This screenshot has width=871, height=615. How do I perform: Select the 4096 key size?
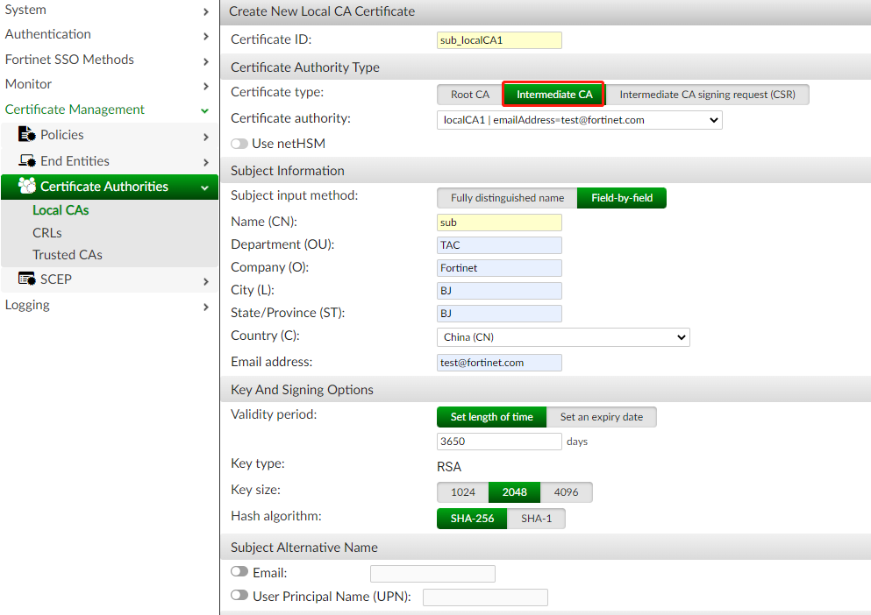566,492
